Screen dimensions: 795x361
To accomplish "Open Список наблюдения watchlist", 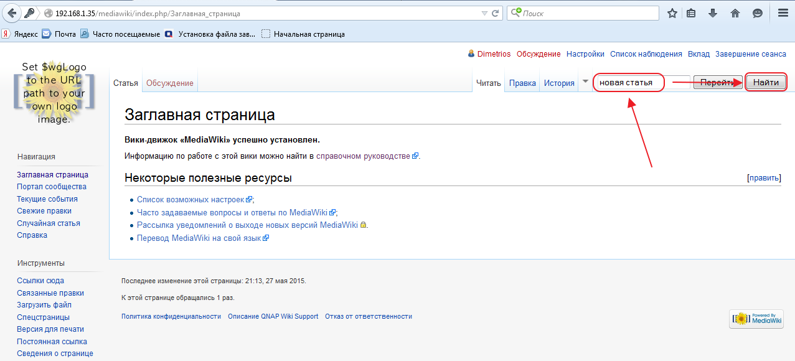I will 646,54.
